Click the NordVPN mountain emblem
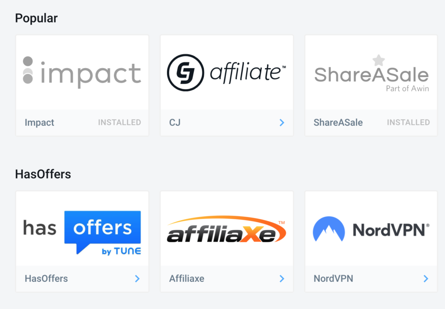 329,229
